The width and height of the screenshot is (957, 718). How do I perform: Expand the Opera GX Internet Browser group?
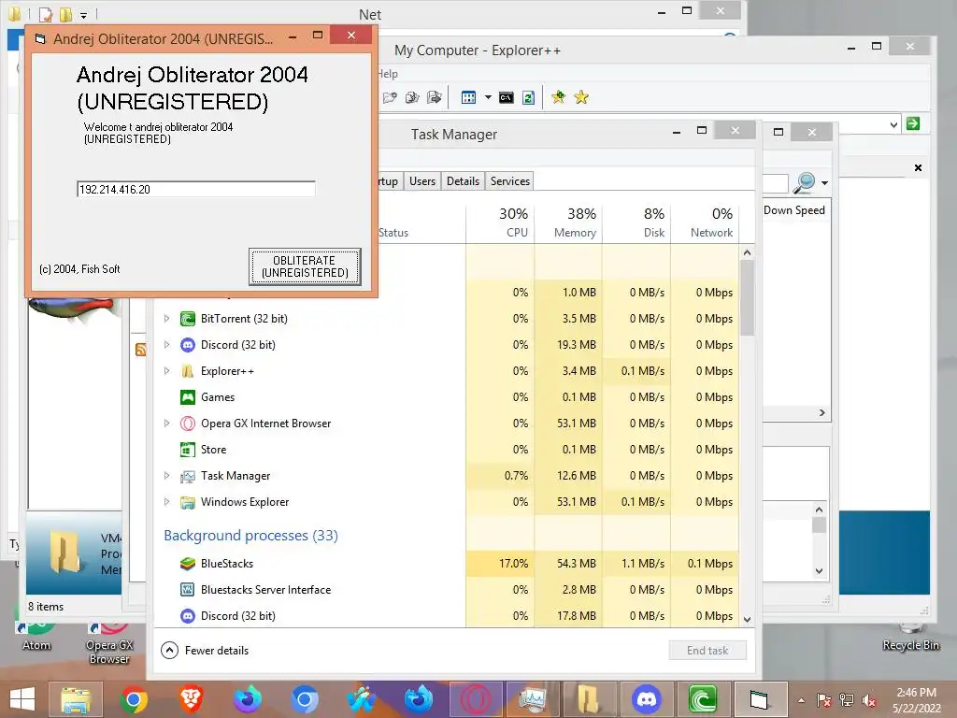tap(166, 424)
